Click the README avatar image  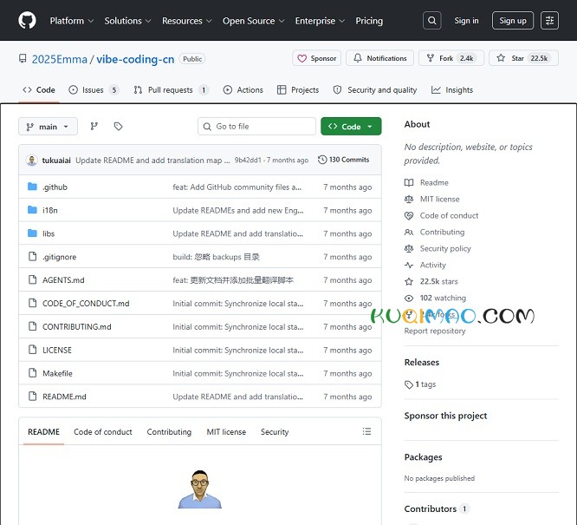coord(200,489)
